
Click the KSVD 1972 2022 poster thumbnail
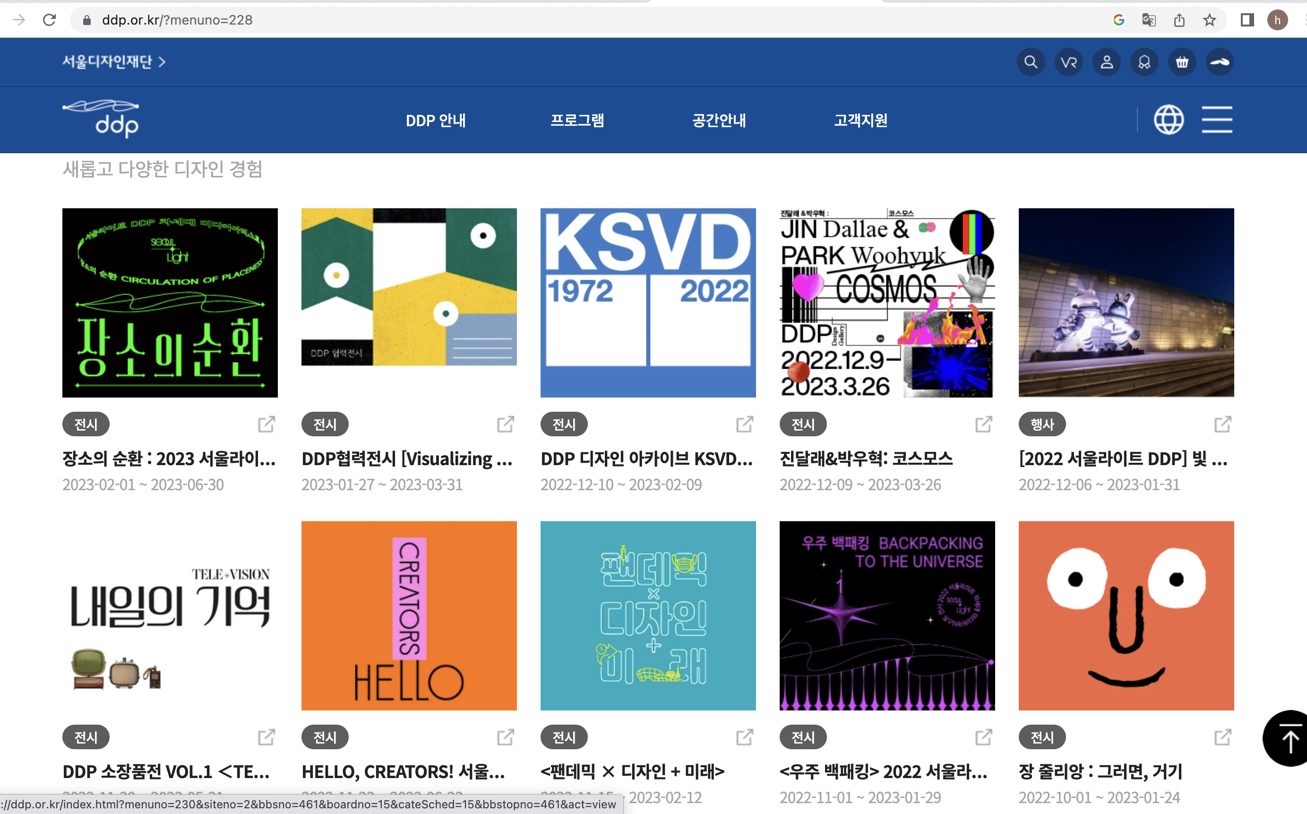648,303
